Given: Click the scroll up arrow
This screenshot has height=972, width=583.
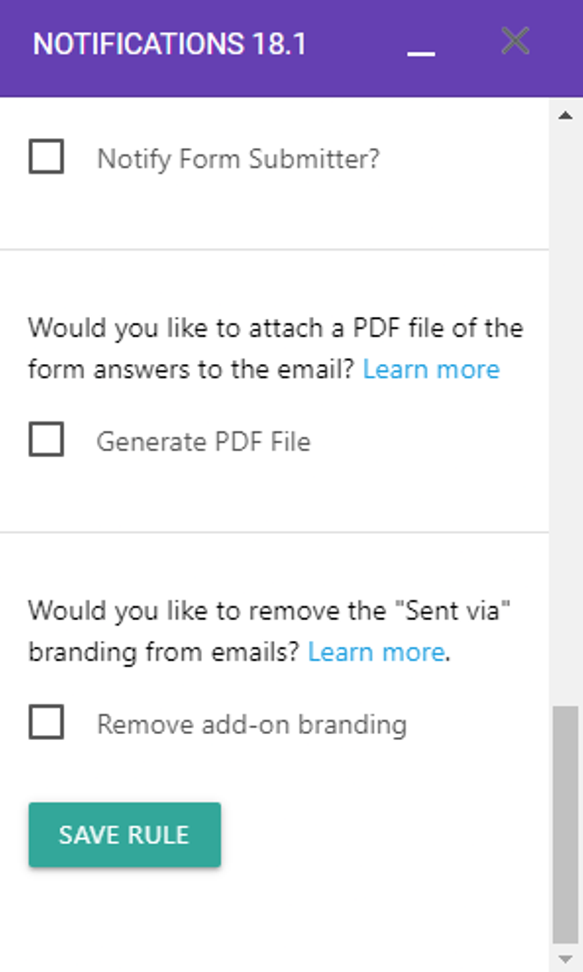Looking at the screenshot, I should click(x=566, y=116).
